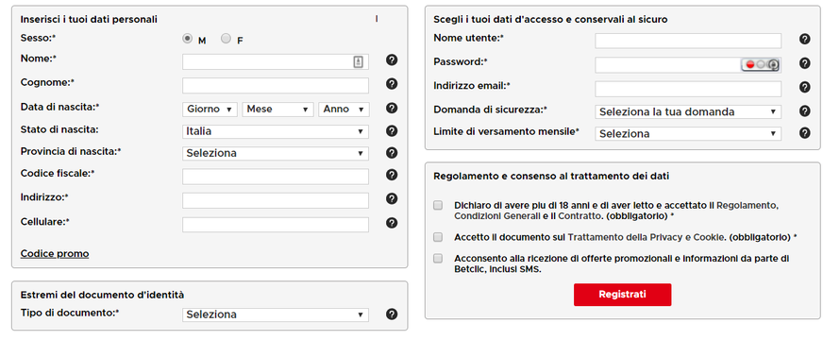Open the Stato di nascita dropdown
The height and width of the screenshot is (340, 840).
[276, 131]
